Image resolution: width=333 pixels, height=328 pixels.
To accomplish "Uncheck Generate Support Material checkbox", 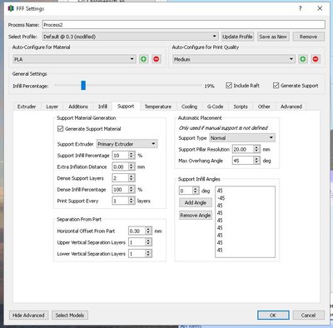I will pos(60,128).
